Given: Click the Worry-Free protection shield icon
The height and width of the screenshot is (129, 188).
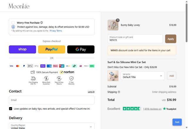Looking at the screenshot, I should point(13,27).
